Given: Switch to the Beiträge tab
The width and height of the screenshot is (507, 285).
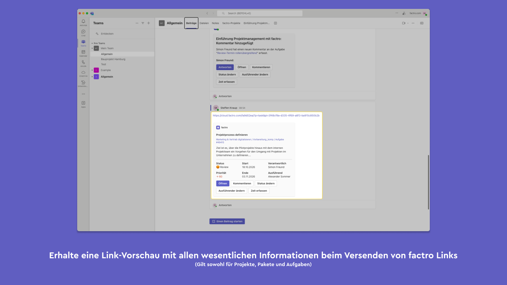Looking at the screenshot, I should point(191,23).
